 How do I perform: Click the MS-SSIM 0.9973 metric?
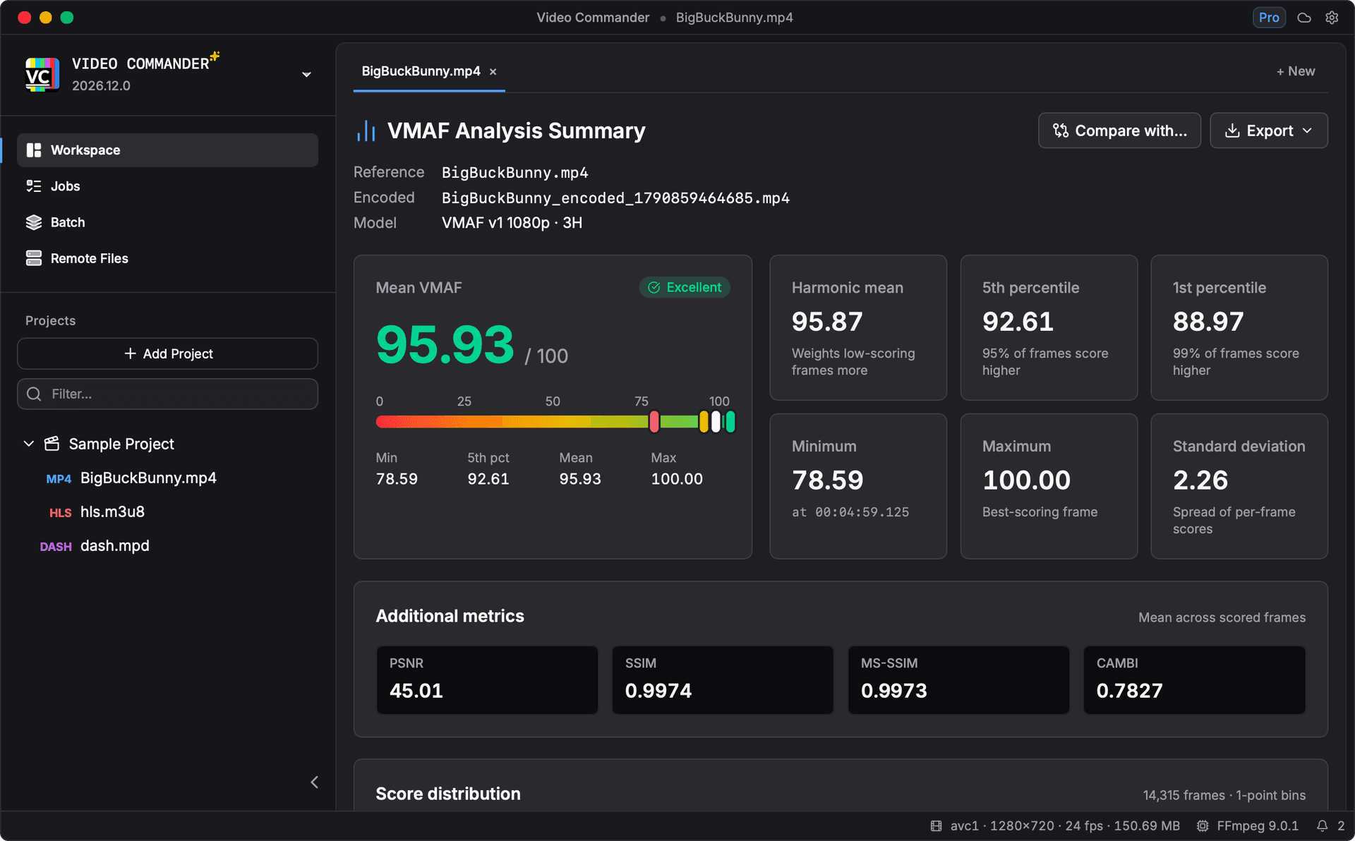point(958,680)
